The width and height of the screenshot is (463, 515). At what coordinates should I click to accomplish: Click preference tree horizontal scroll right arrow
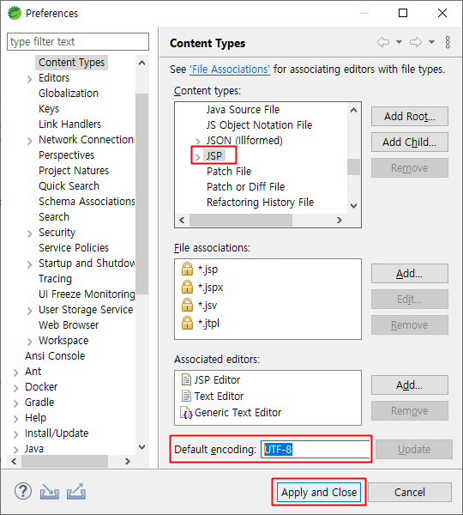(x=128, y=461)
